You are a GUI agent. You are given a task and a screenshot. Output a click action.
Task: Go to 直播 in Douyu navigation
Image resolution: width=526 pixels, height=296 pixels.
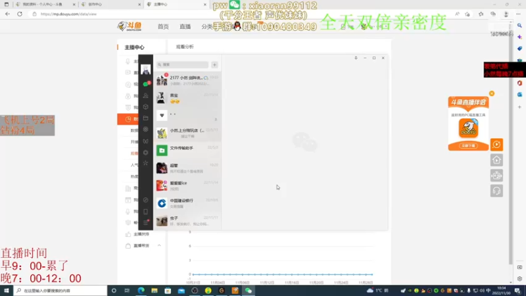tap(185, 26)
